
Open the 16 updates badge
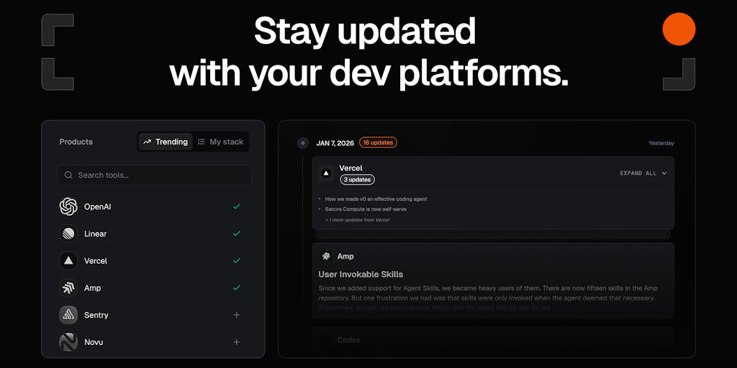tap(378, 142)
